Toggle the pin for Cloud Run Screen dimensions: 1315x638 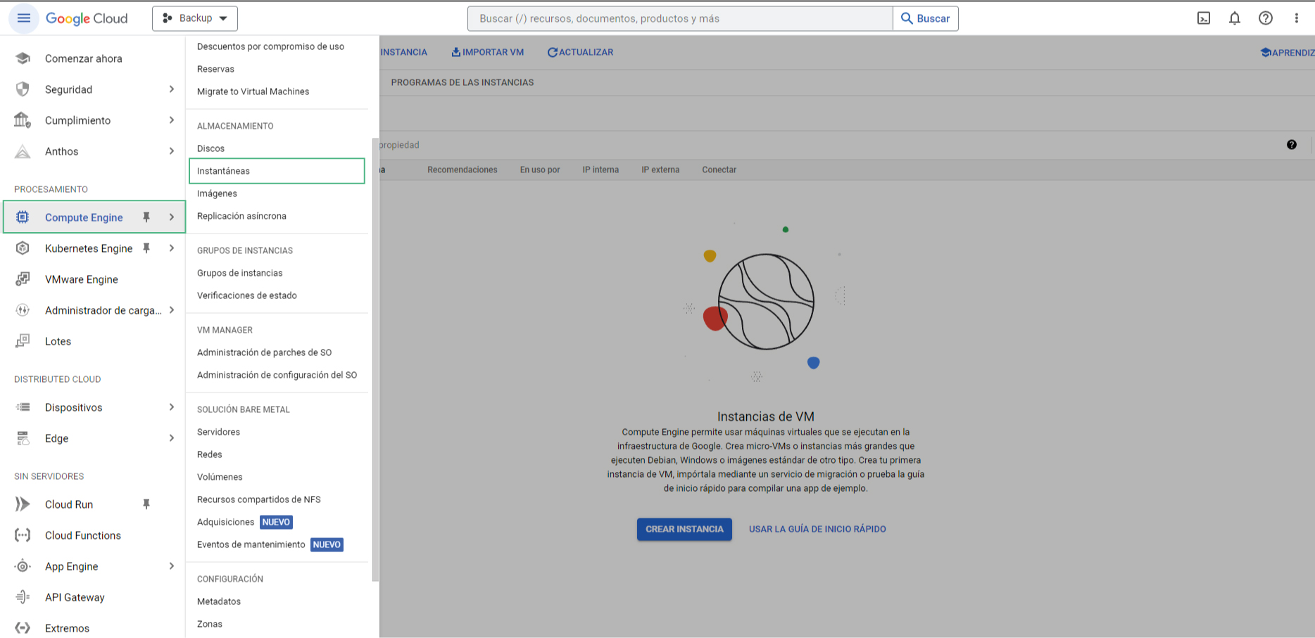click(146, 504)
